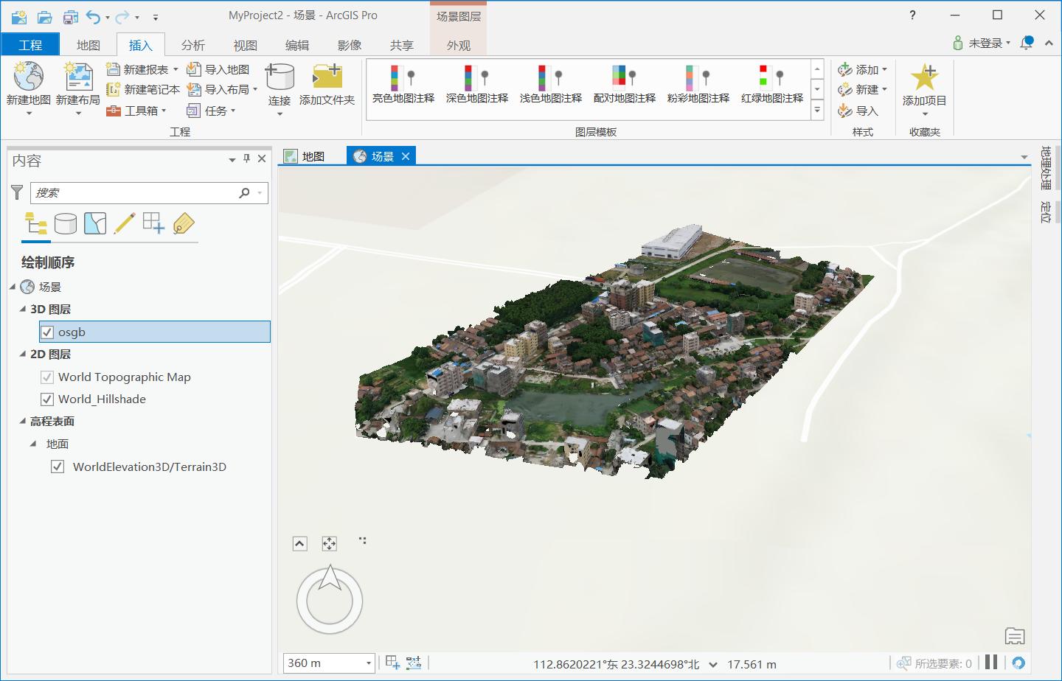This screenshot has width=1062, height=681.
Task: Uncheck the osgb layer checkbox
Action: (x=47, y=332)
